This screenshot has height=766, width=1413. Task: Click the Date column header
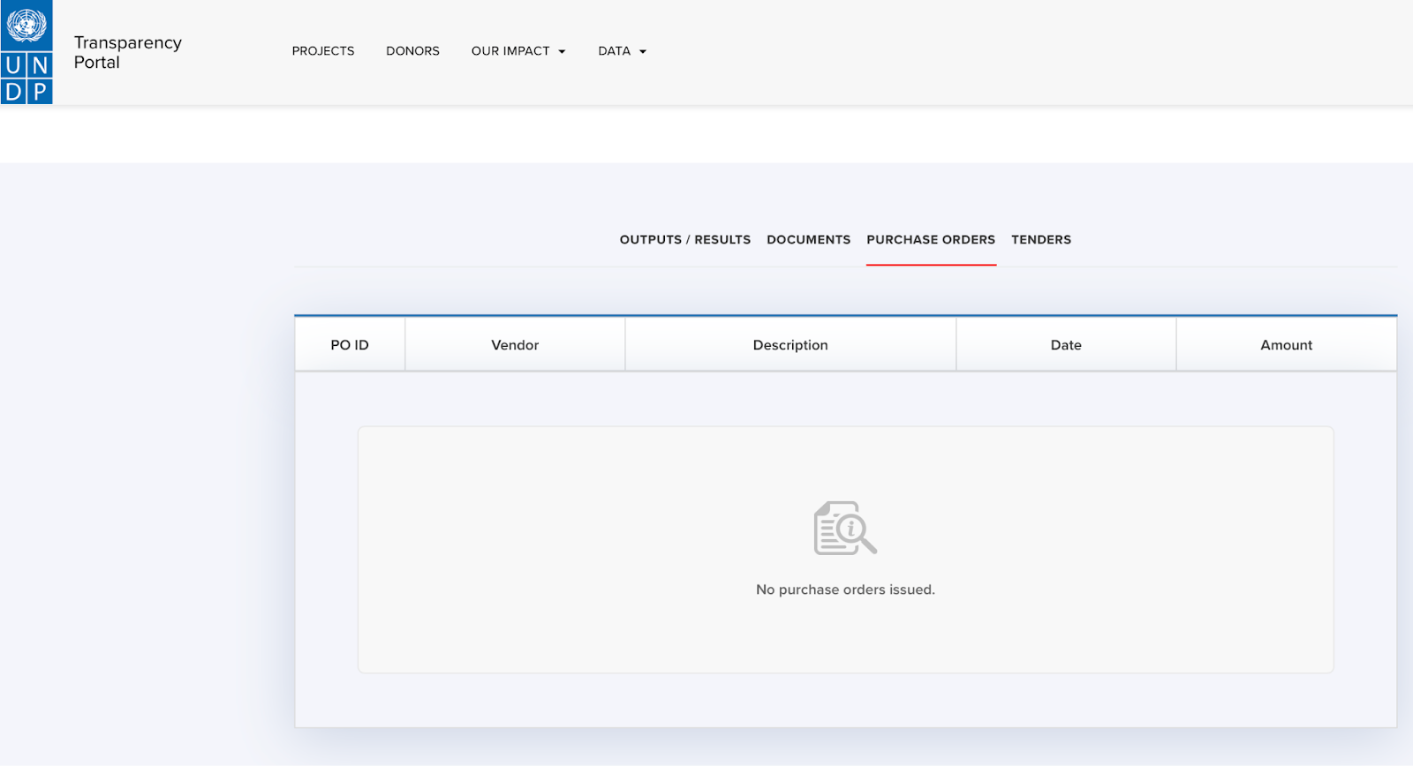[1066, 345]
